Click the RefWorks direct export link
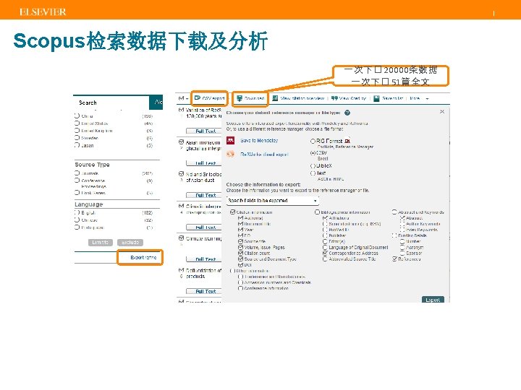The height and width of the screenshot is (390, 521). (x=264, y=155)
